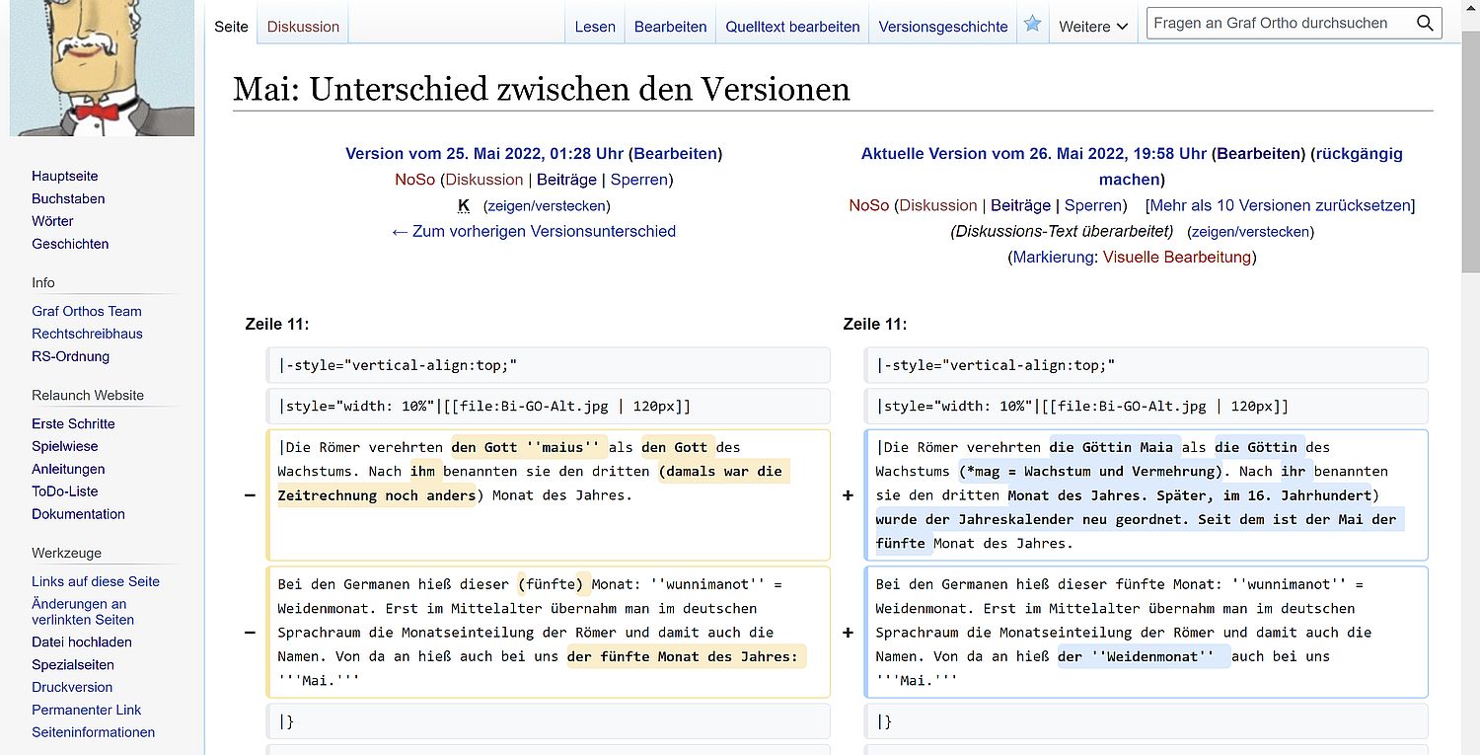Open Hauptseite in the sidebar
This screenshot has width=1480, height=755.
65,176
